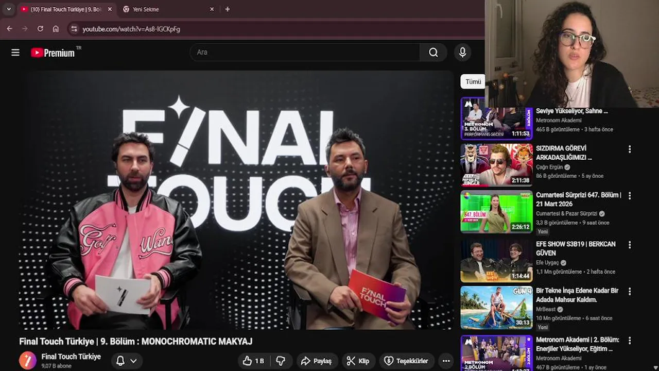
Task: Open site information icon in address bar
Action: 74,29
